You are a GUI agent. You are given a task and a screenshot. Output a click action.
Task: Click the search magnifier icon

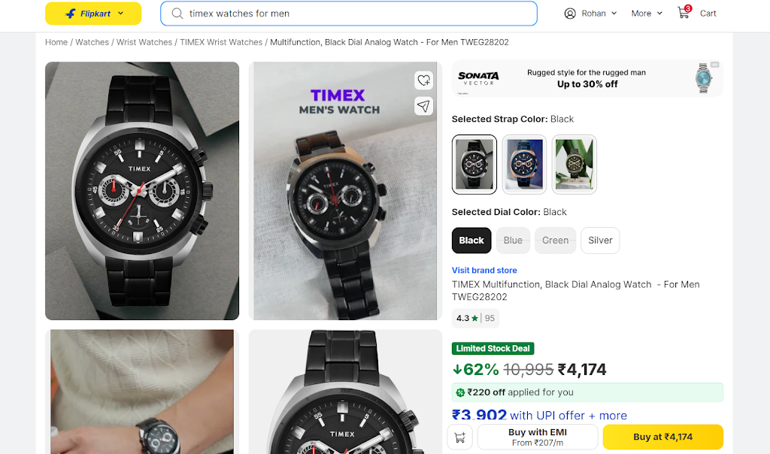[x=177, y=14]
